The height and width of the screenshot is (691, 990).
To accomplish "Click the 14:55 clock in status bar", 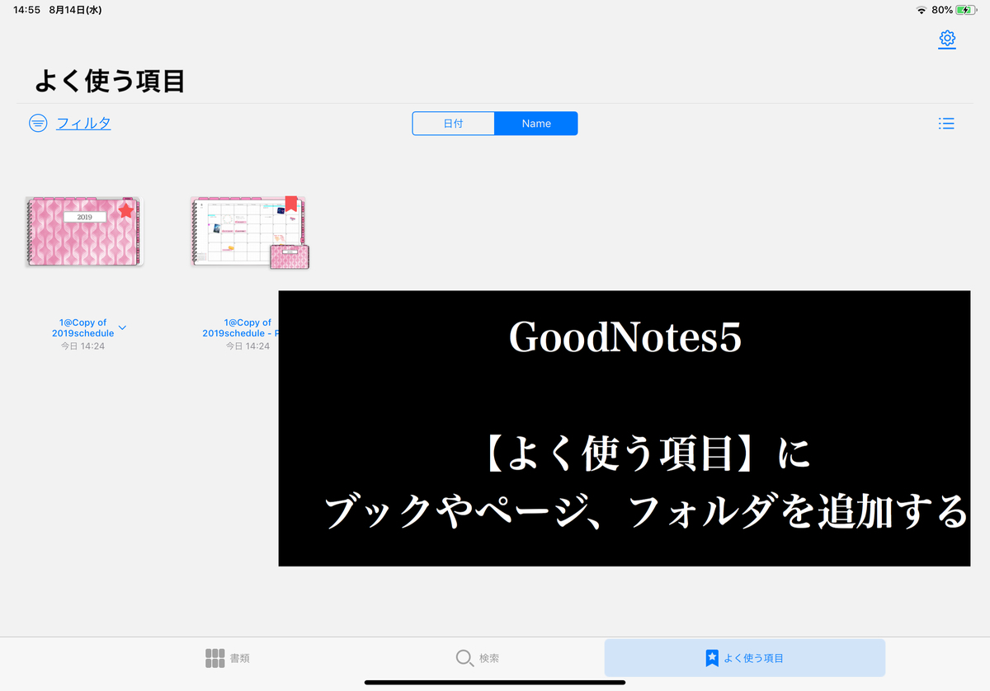I will (x=26, y=10).
